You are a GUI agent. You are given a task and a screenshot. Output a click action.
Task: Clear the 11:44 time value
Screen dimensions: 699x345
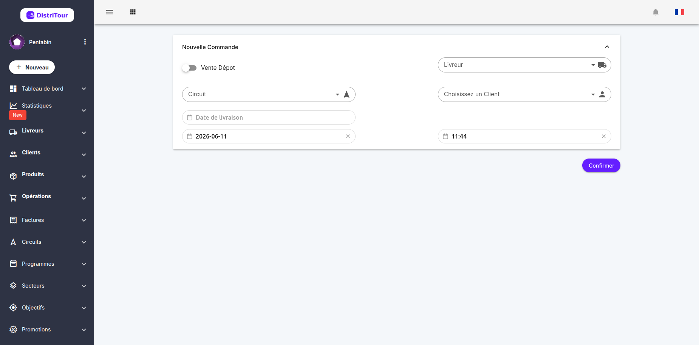(x=604, y=136)
